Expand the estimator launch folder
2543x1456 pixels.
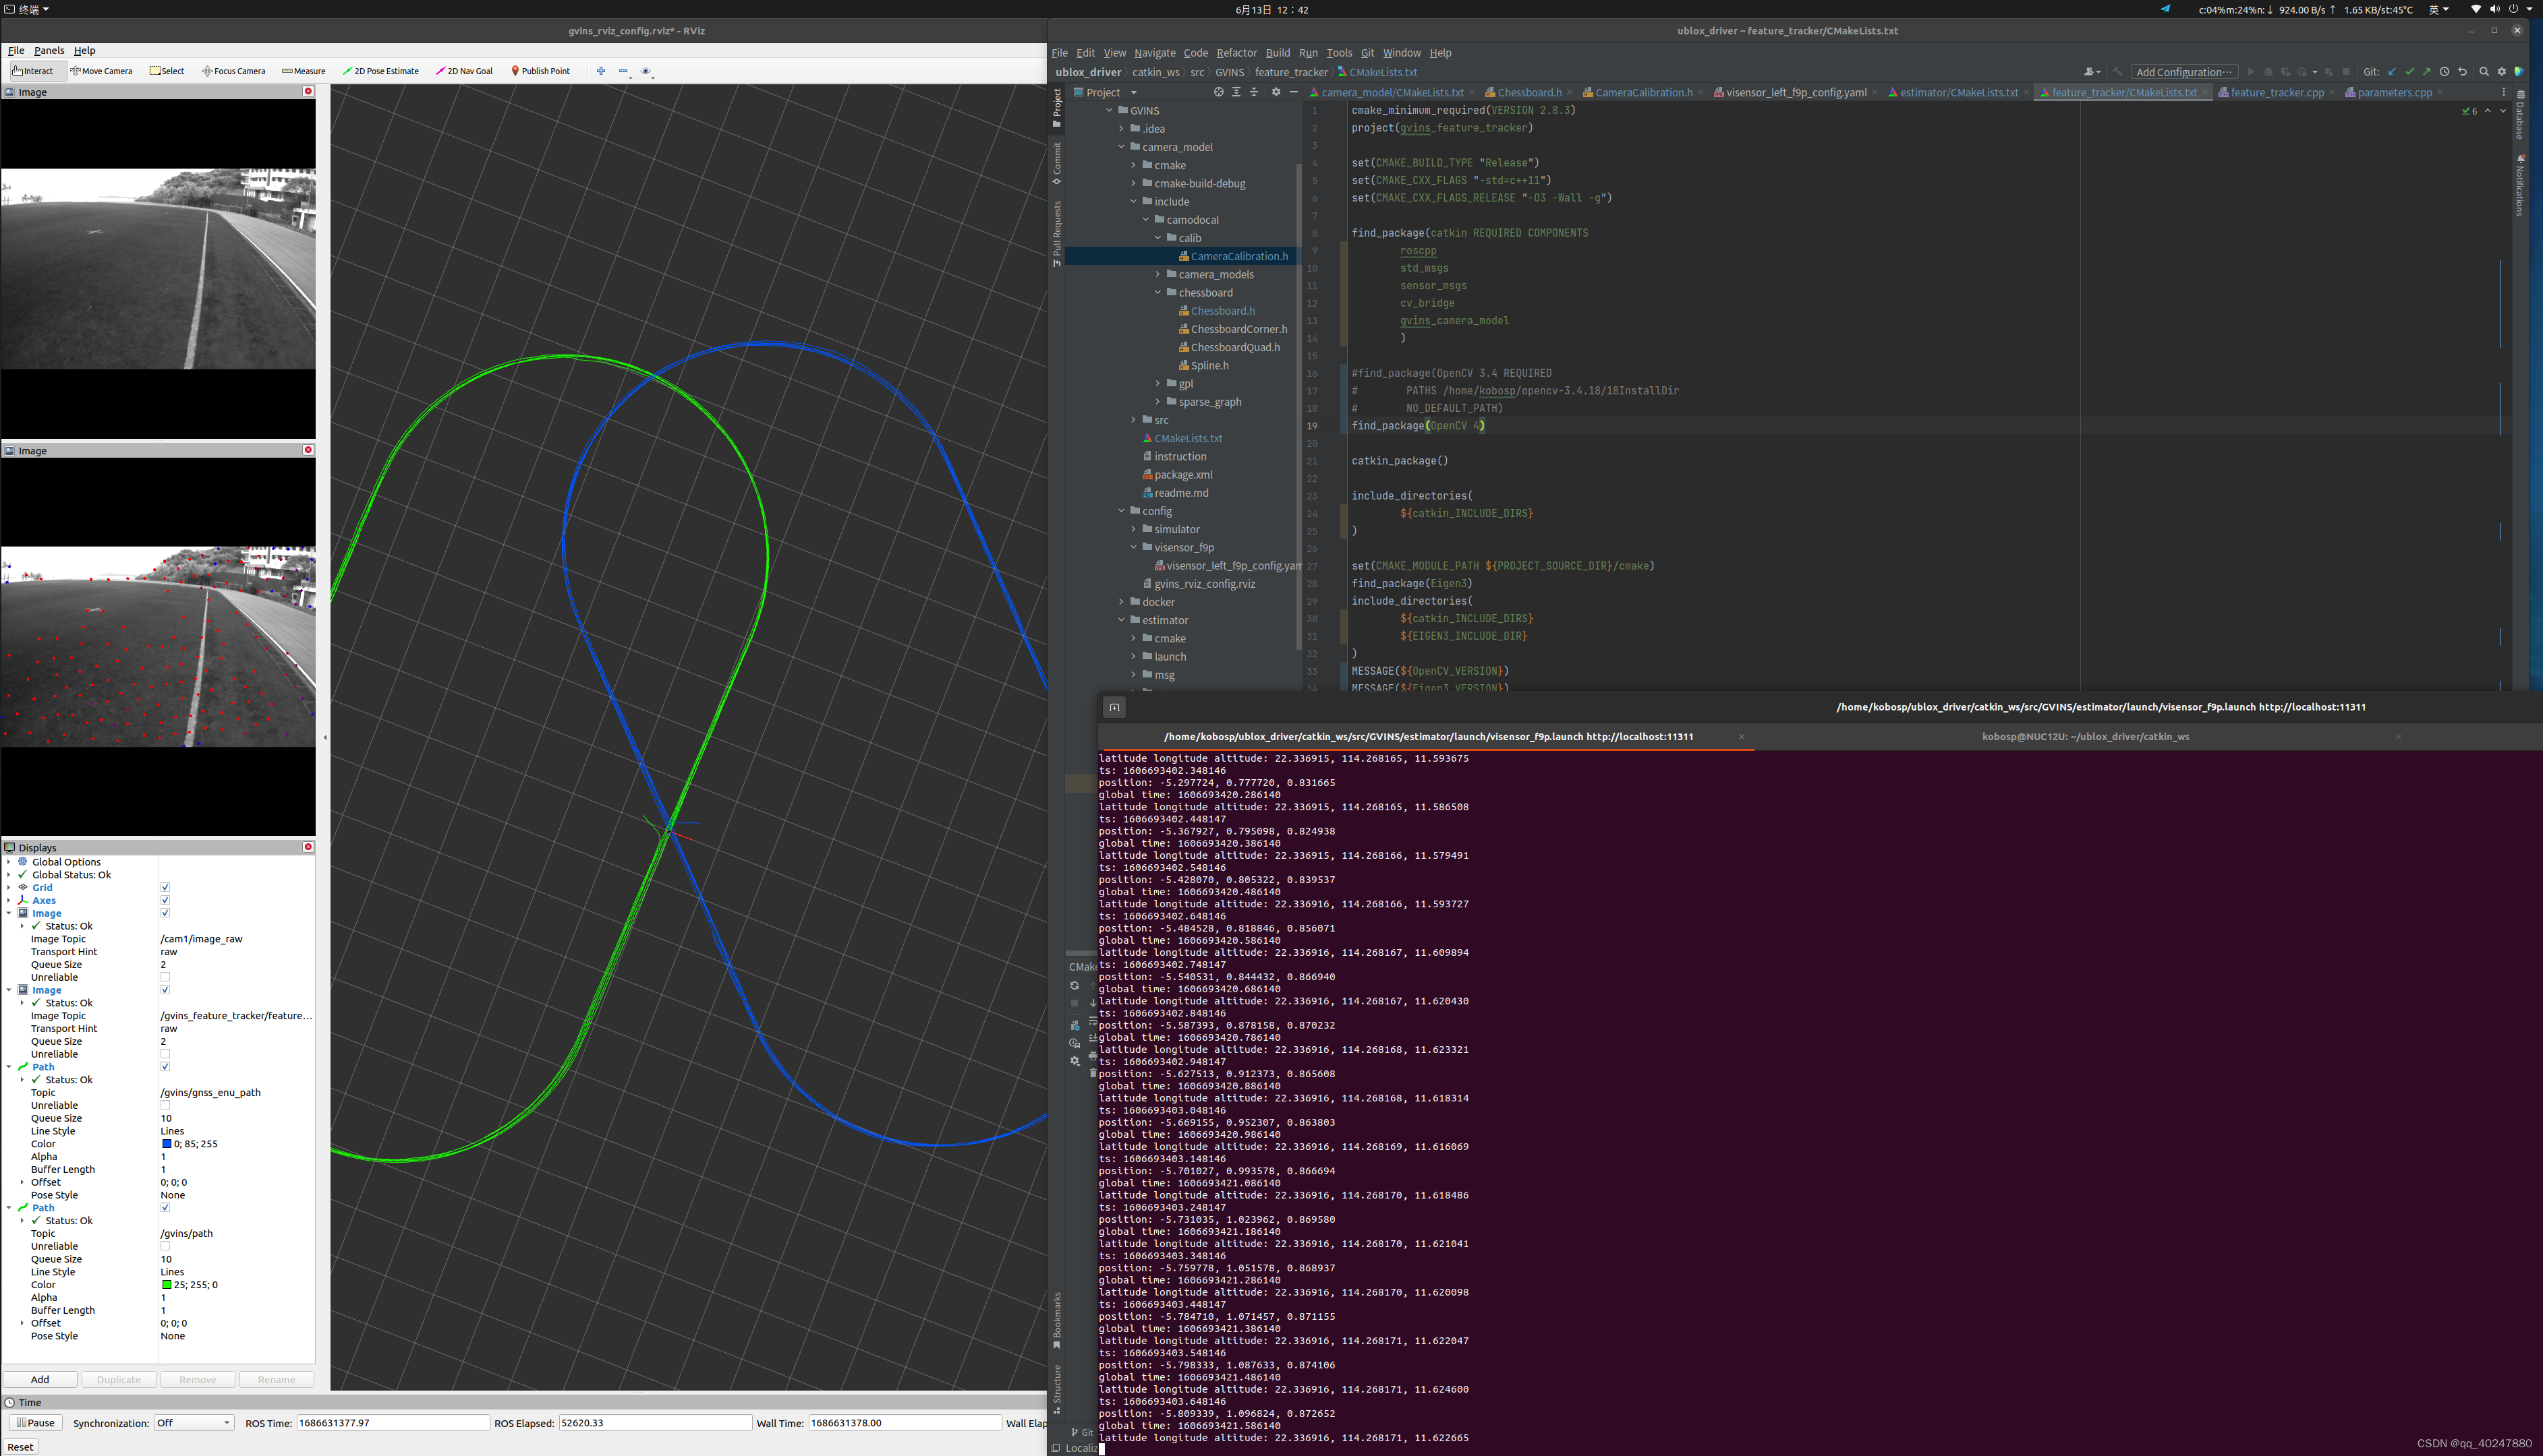pyautogui.click(x=1133, y=657)
